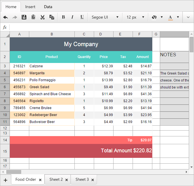The image size is (194, 186).
Task: Select all cells via corner triangle
Action: (5, 34)
